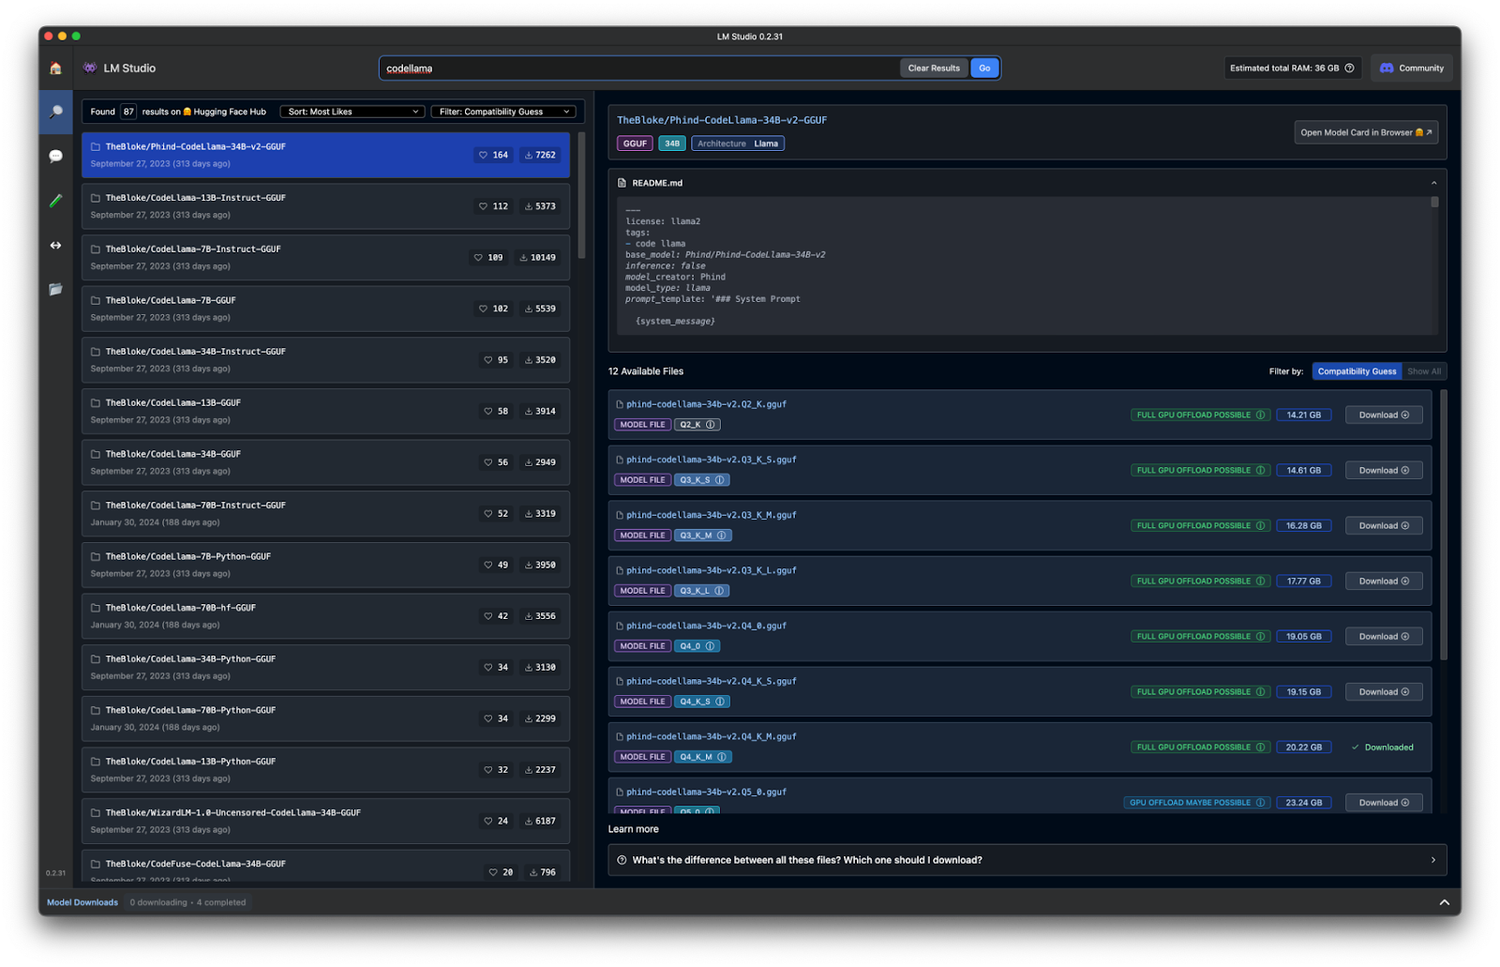This screenshot has height=967, width=1500.
Task: Select TheBloke/WizardLM-1.0-Uncensored-CodeLlama-34B-GGUF result
Action: pyautogui.click(x=325, y=821)
